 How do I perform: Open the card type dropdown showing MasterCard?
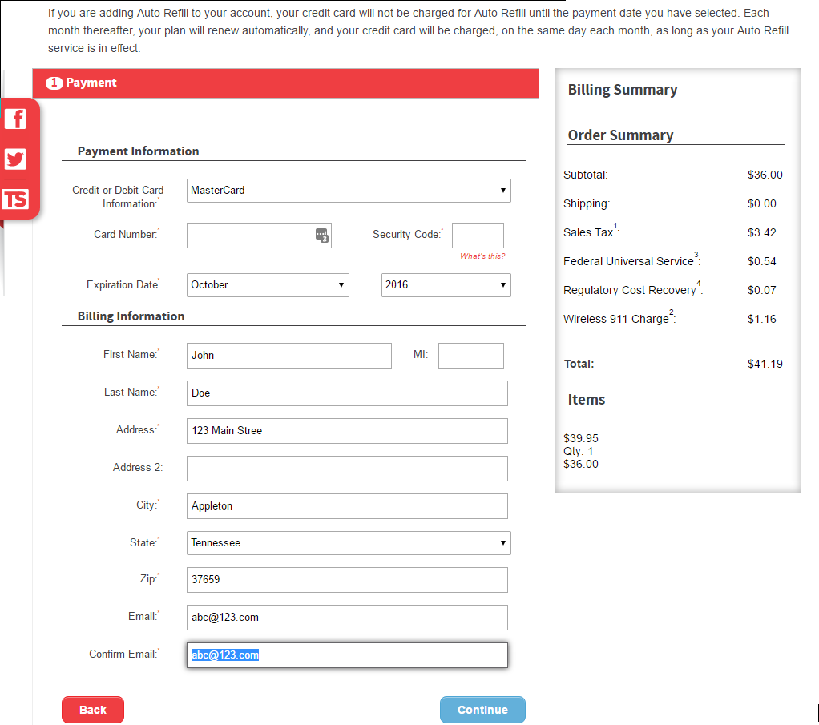349,191
